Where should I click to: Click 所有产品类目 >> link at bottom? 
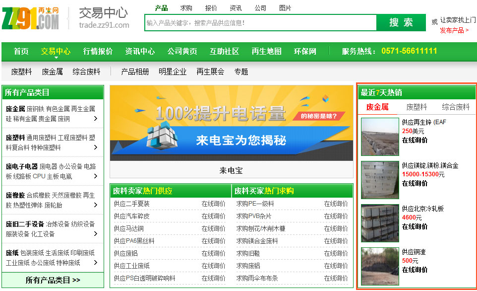53,280
